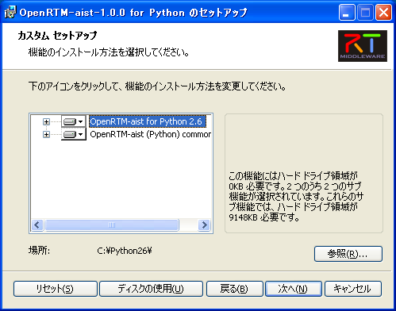Select the OpenRTM-aist (Python) common feature row

tap(150, 134)
